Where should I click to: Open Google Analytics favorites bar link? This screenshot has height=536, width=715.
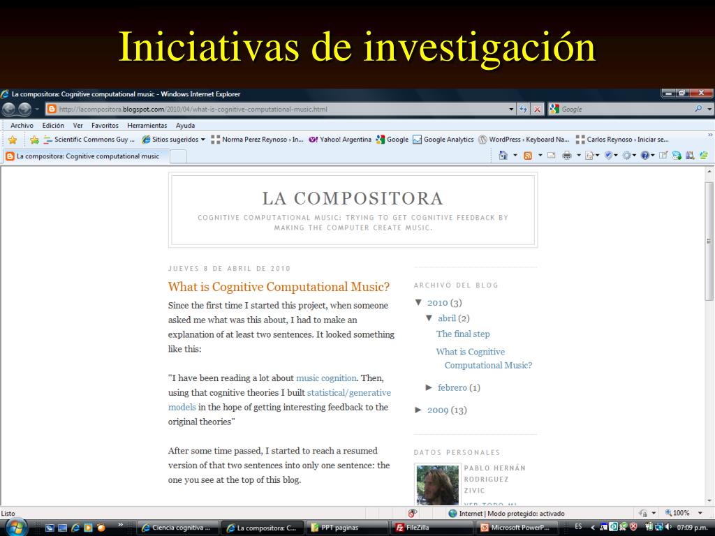(x=443, y=140)
